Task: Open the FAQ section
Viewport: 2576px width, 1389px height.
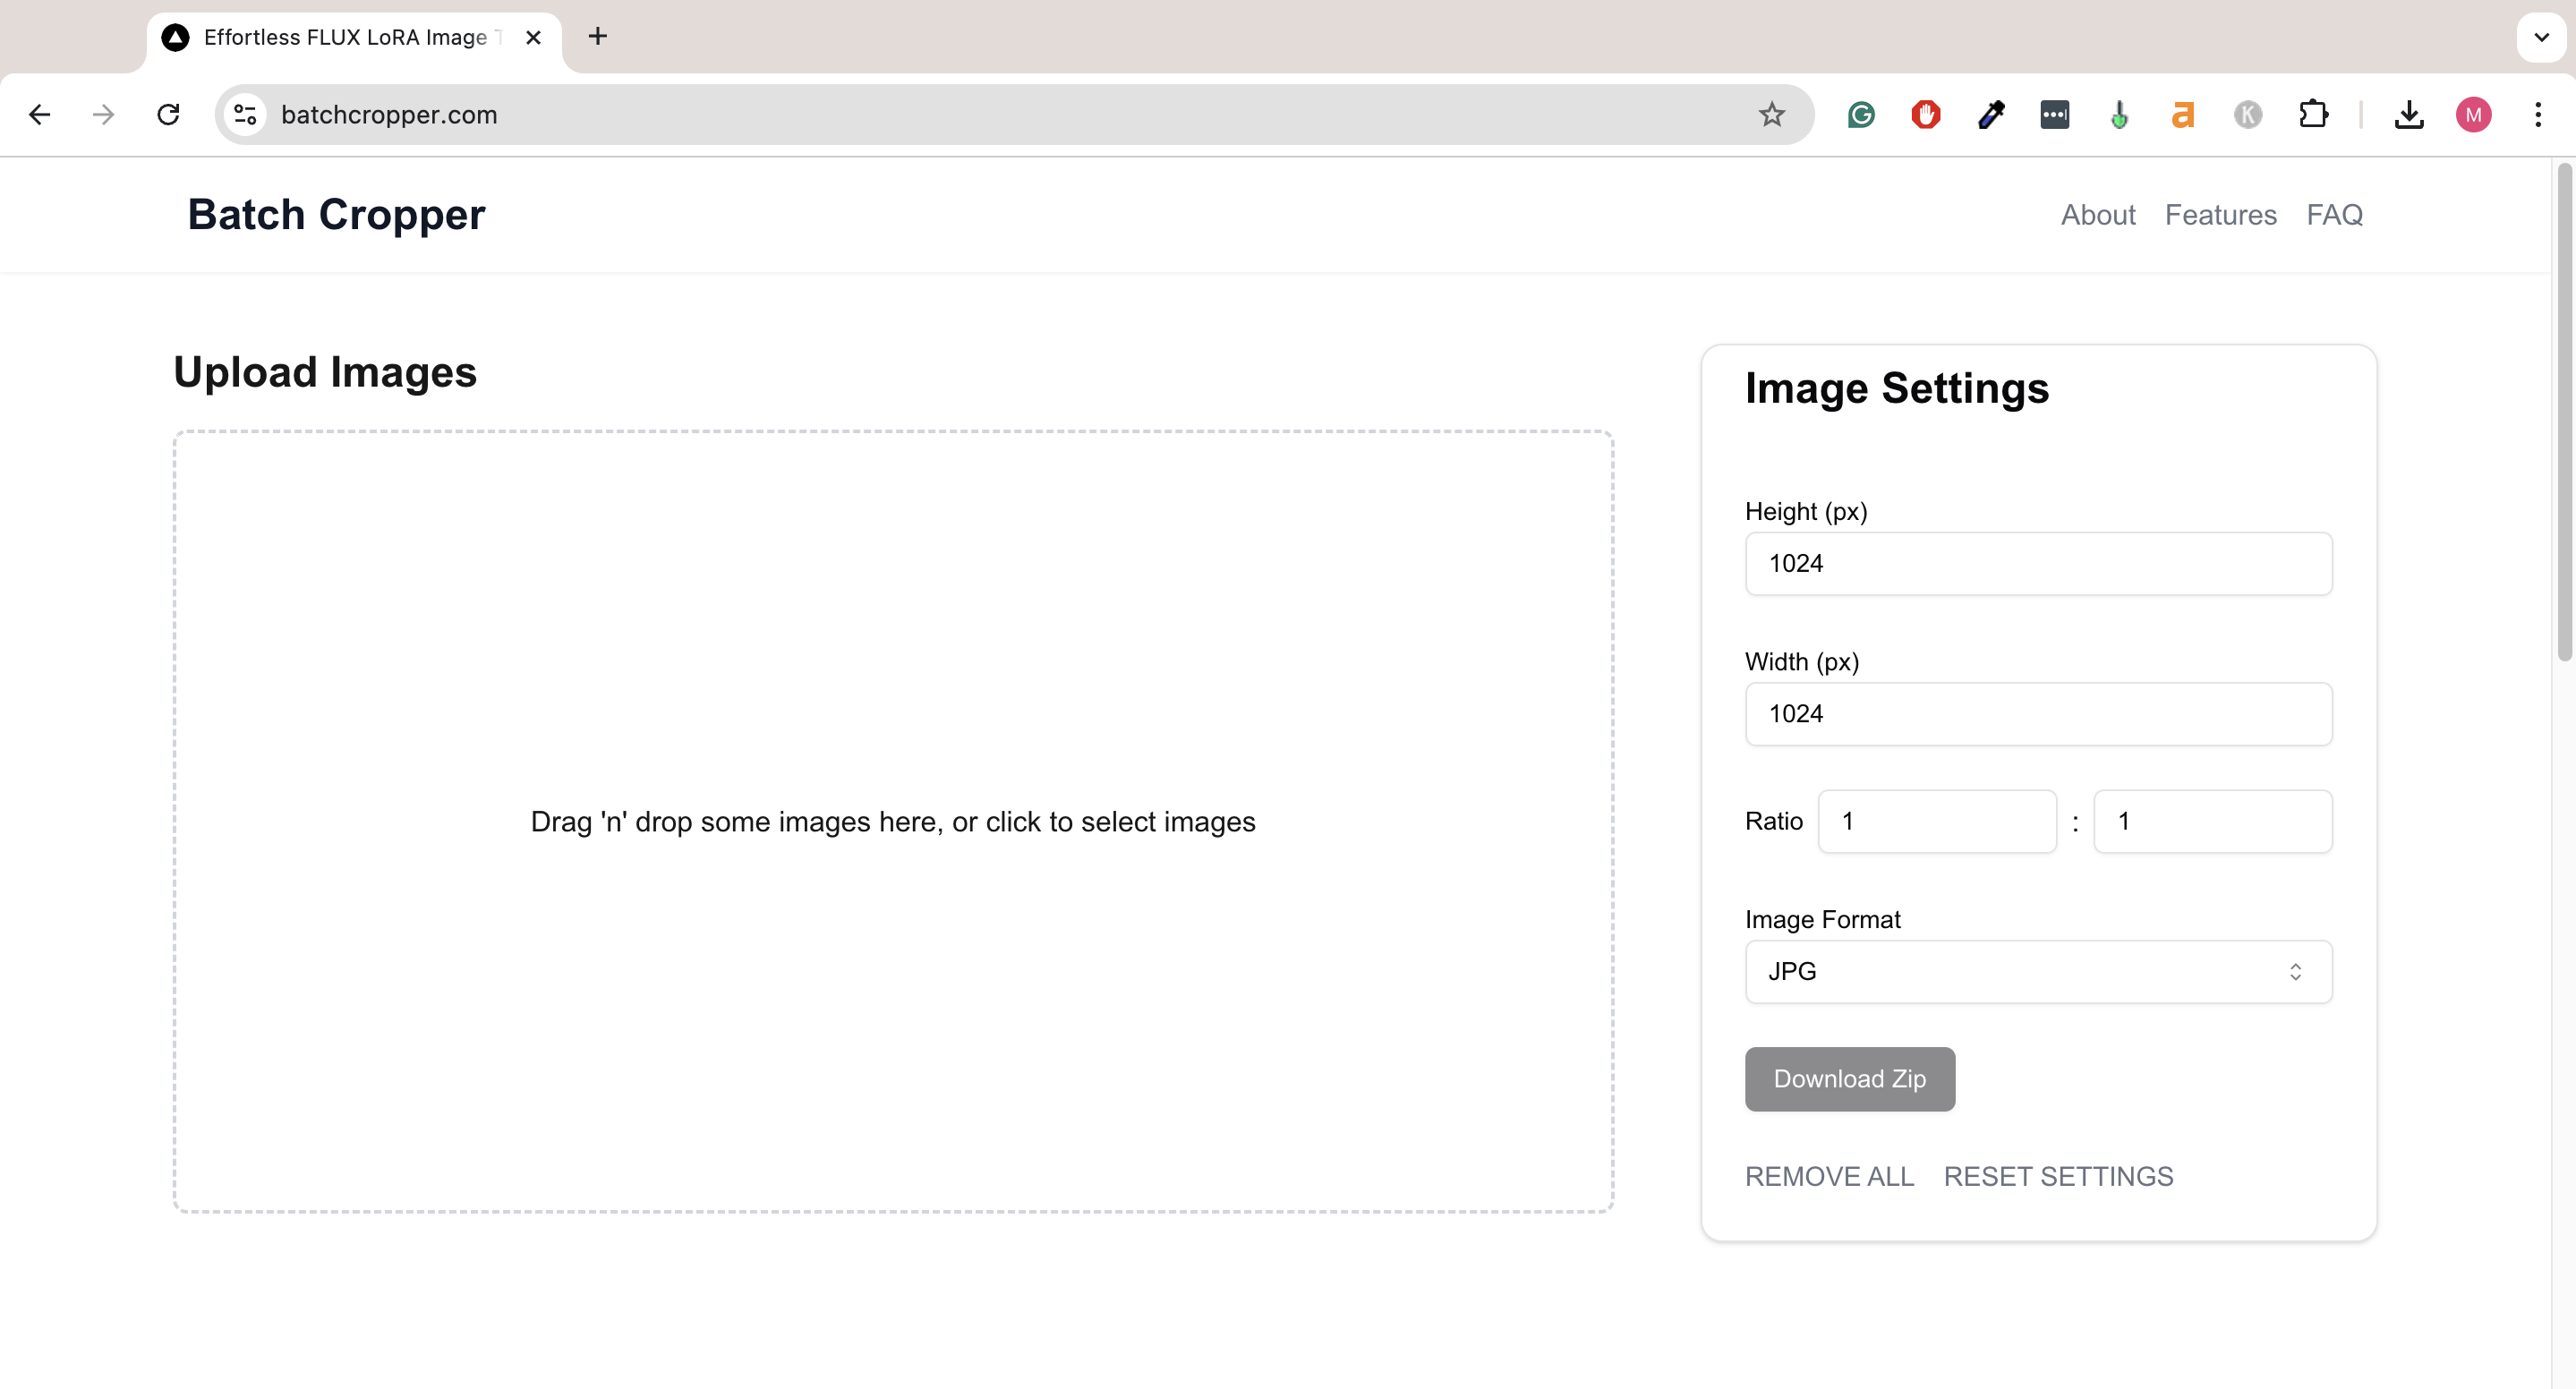Action: (2335, 214)
